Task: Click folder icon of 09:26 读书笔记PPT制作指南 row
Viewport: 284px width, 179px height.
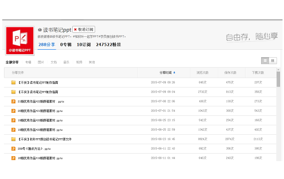Action: coord(13,83)
